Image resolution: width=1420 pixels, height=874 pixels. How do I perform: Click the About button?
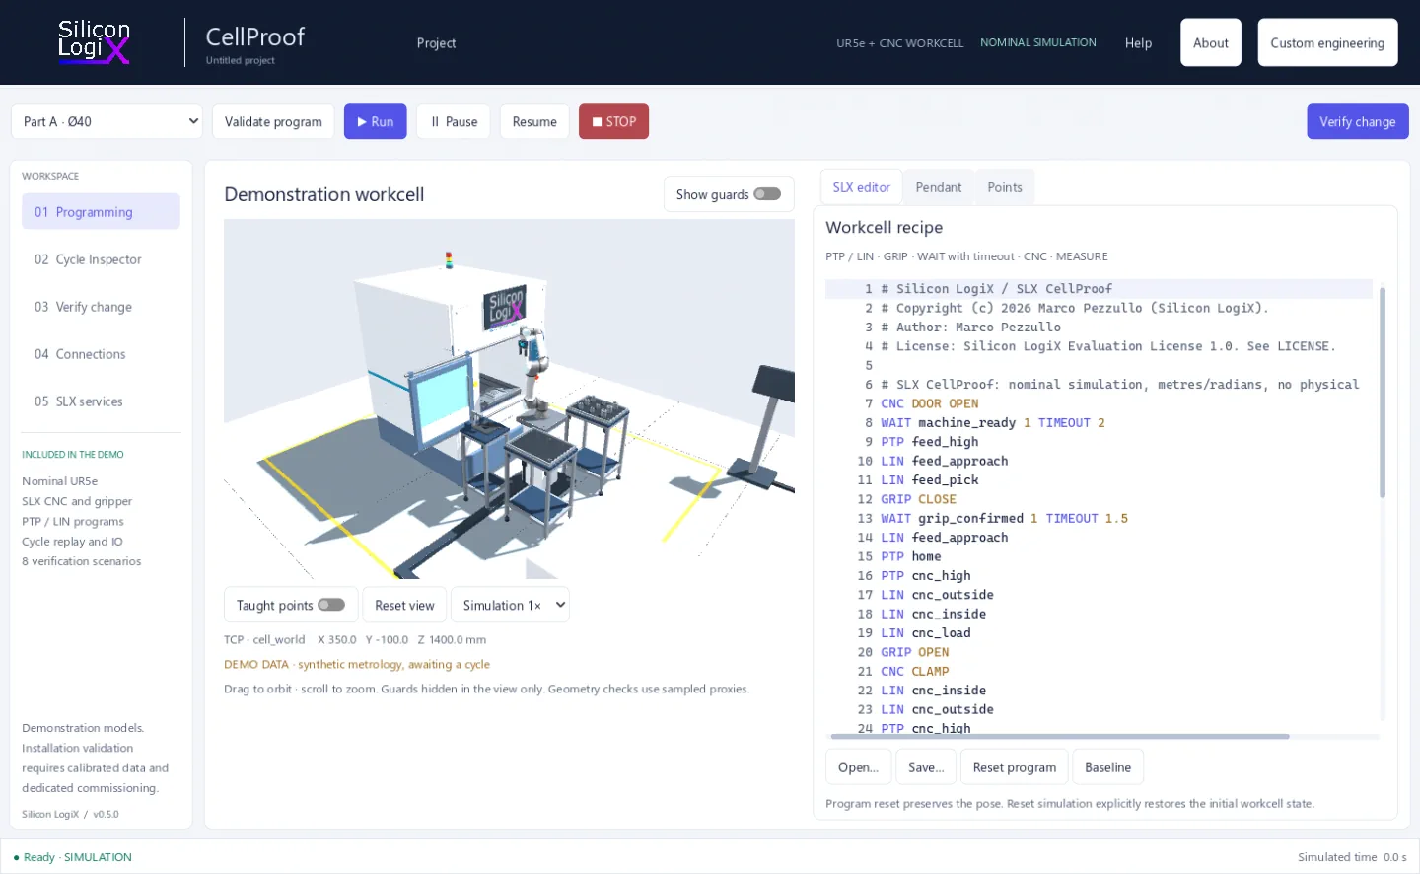click(x=1211, y=42)
